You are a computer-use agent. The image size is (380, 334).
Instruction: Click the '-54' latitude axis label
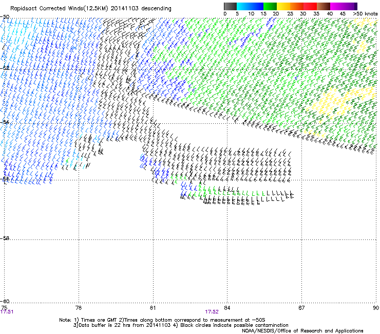[5, 122]
